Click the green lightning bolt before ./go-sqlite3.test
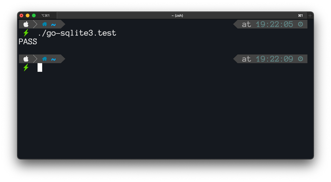This screenshot has height=182, width=331. [26, 33]
